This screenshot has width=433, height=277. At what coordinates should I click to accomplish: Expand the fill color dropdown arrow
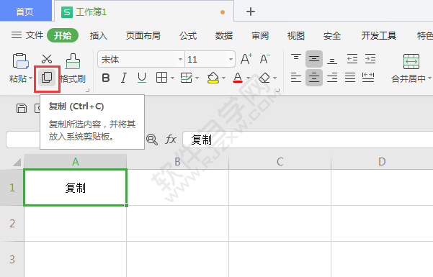(223, 78)
